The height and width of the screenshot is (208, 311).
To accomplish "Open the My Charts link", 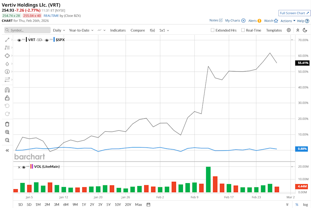I will pyautogui.click(x=235, y=20).
